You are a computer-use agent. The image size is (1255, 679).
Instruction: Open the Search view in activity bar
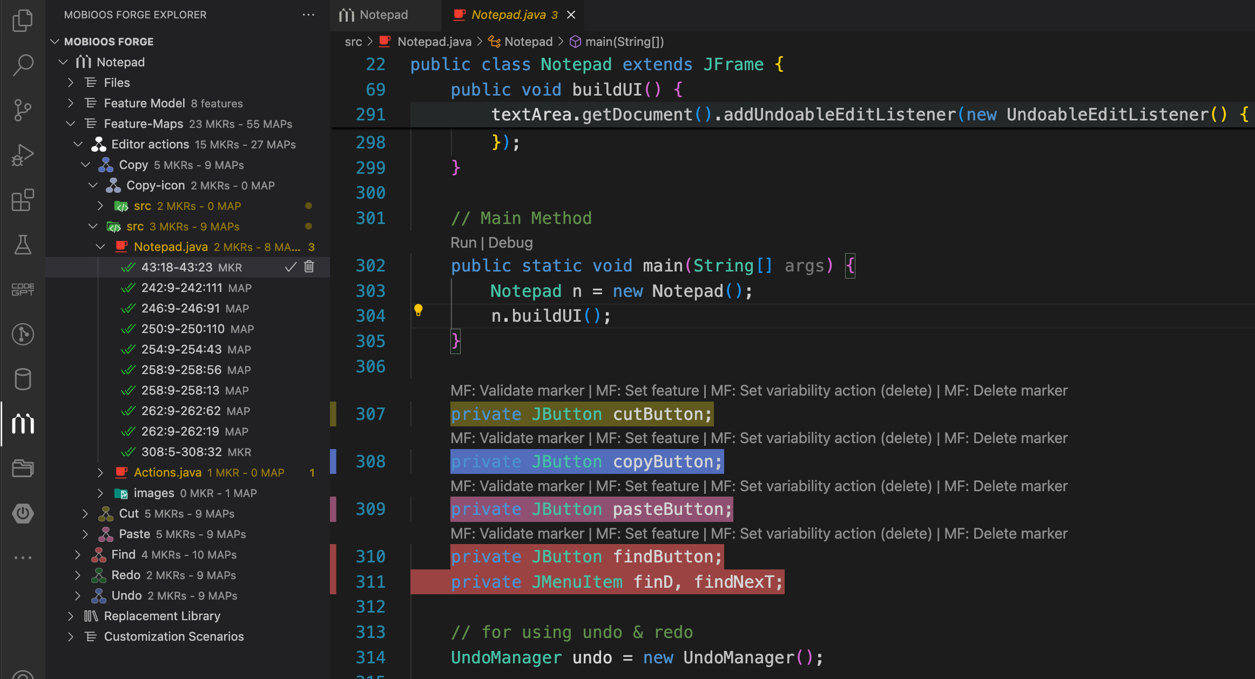[x=23, y=65]
